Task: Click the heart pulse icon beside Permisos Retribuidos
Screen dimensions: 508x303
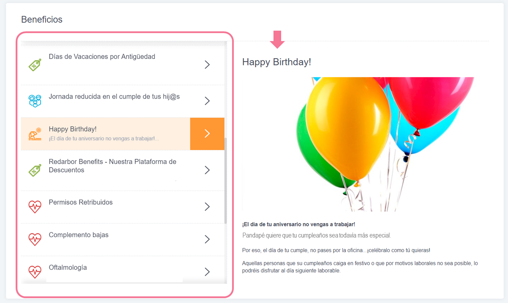Action: click(35, 207)
